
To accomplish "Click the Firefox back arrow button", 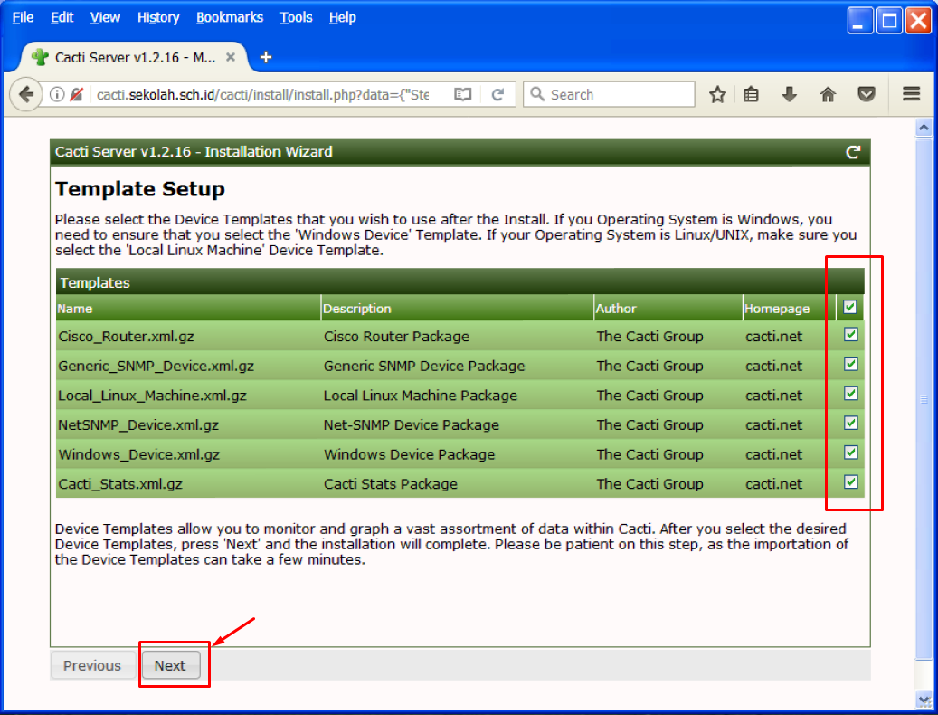I will coord(26,94).
